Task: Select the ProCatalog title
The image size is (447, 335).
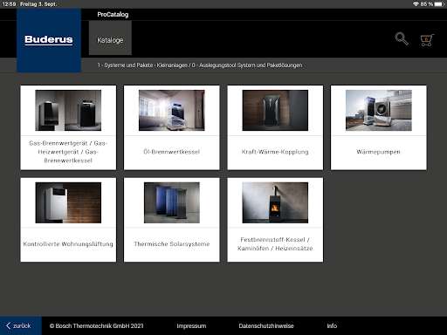Action: 113,15
